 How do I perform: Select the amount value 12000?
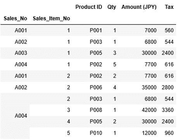click(x=149, y=133)
